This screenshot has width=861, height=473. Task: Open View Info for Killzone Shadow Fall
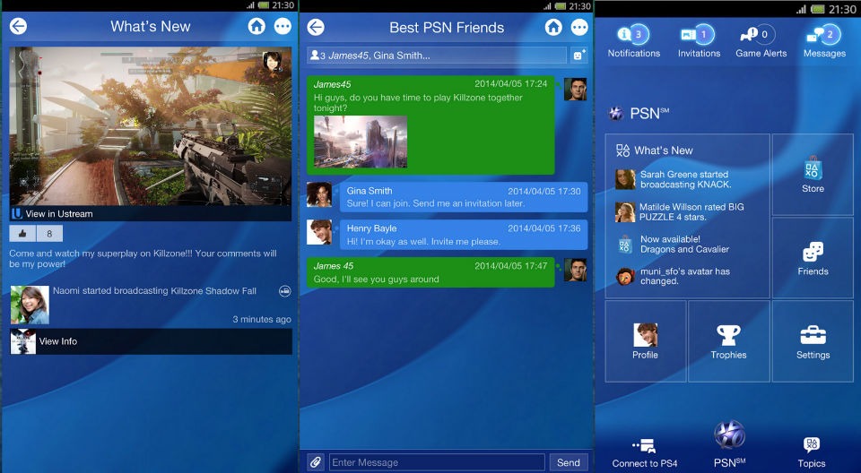tap(151, 341)
